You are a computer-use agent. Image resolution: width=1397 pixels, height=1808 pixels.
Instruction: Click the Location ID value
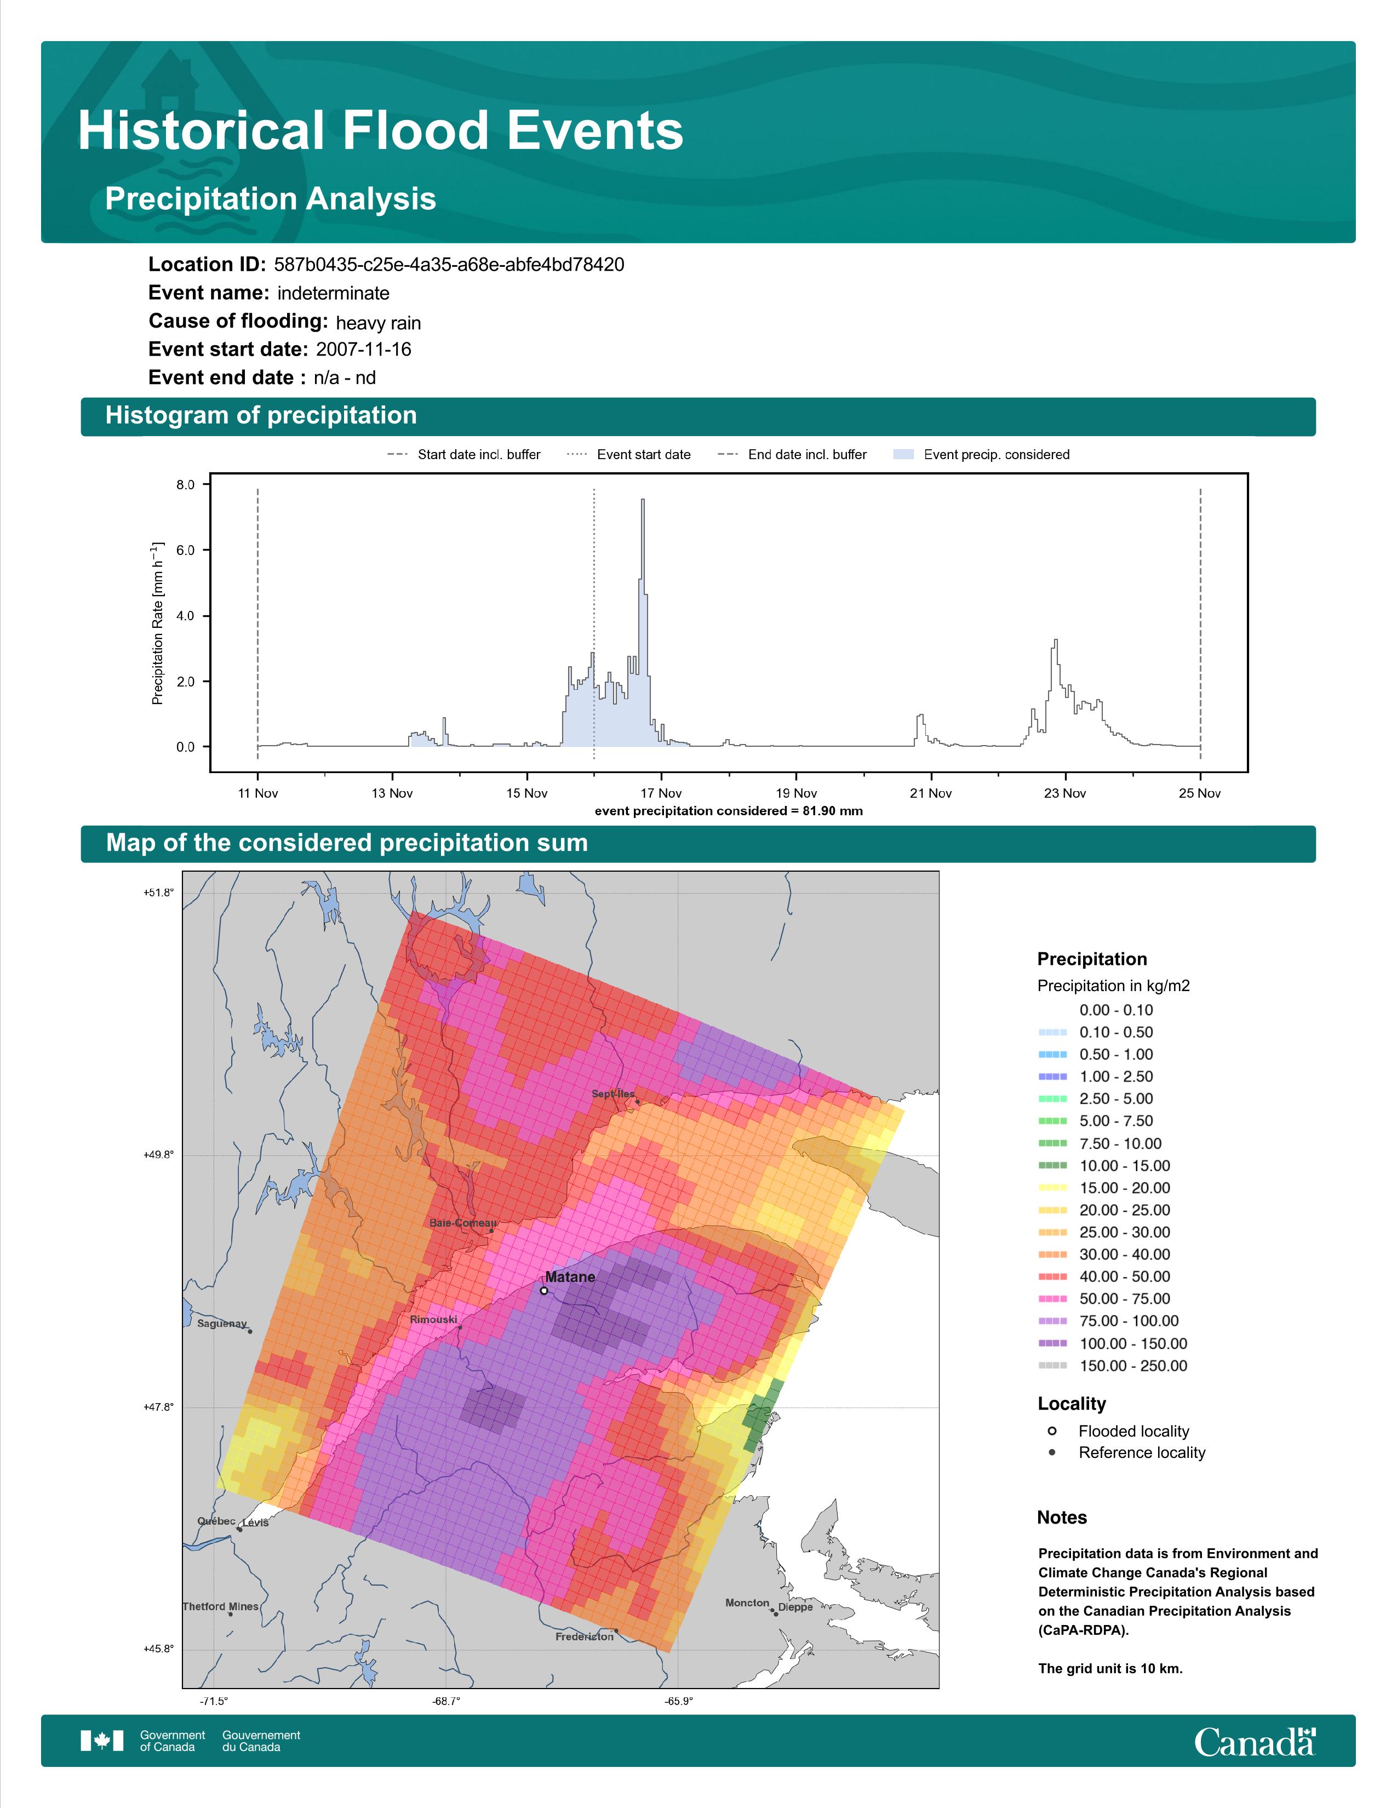click(x=449, y=265)
